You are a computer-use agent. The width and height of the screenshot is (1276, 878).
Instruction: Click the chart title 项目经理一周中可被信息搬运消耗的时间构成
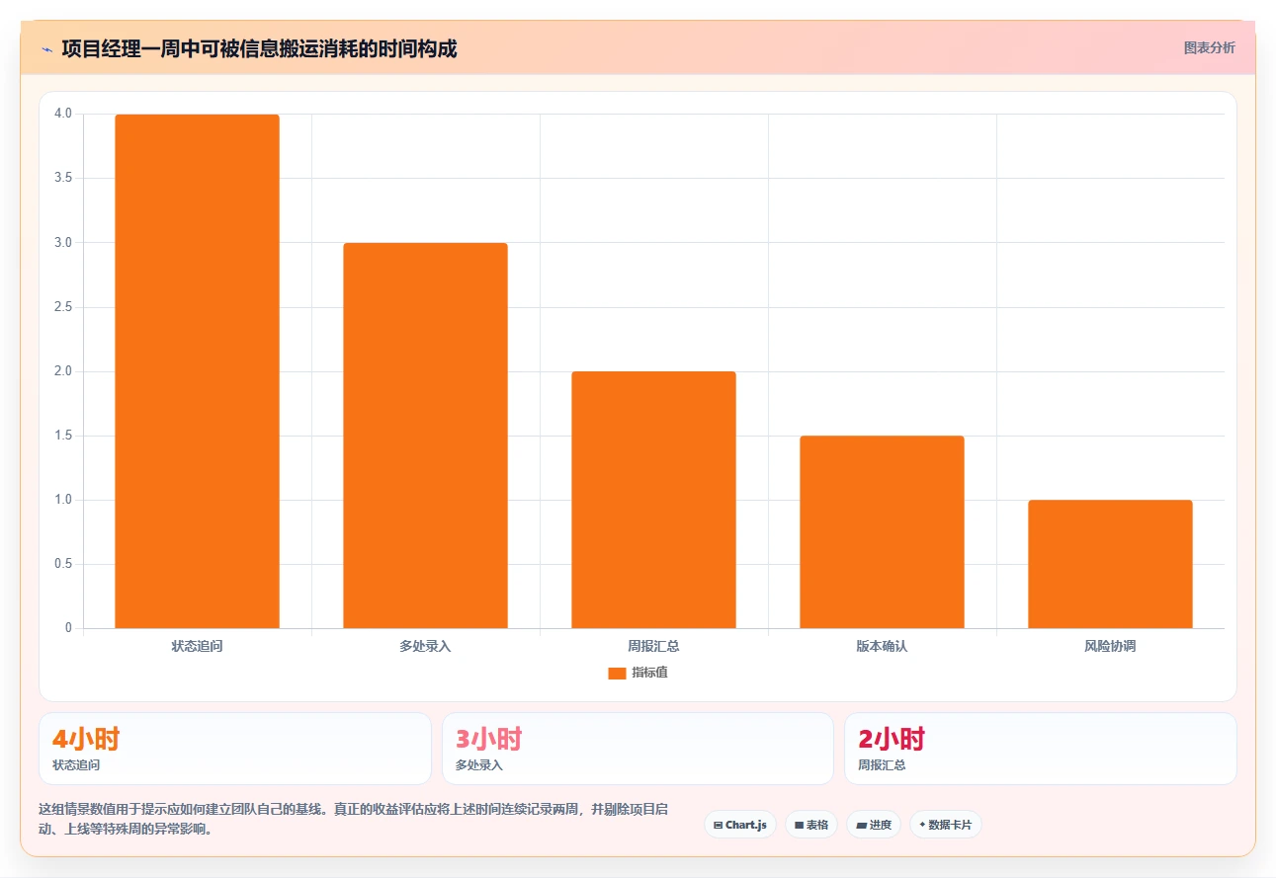click(x=259, y=48)
